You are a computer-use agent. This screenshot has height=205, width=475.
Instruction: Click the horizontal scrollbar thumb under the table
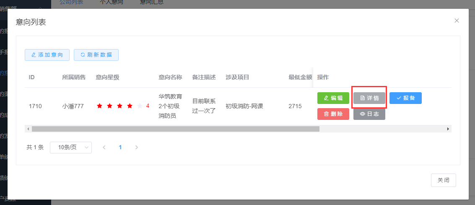pyautogui.click(x=175, y=129)
